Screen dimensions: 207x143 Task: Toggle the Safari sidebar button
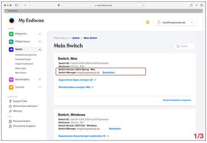point(16,5)
